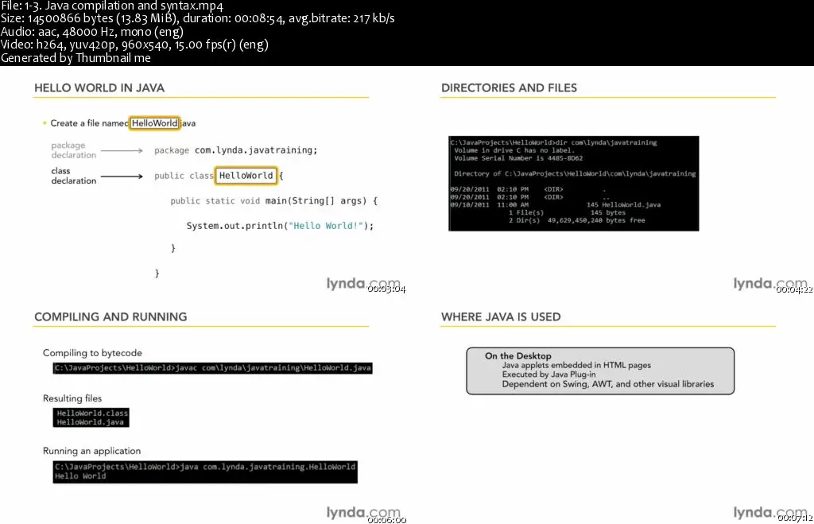This screenshot has width=814, height=524.
Task: Click "Java applets embedded in HTML pages"
Action: (x=576, y=365)
